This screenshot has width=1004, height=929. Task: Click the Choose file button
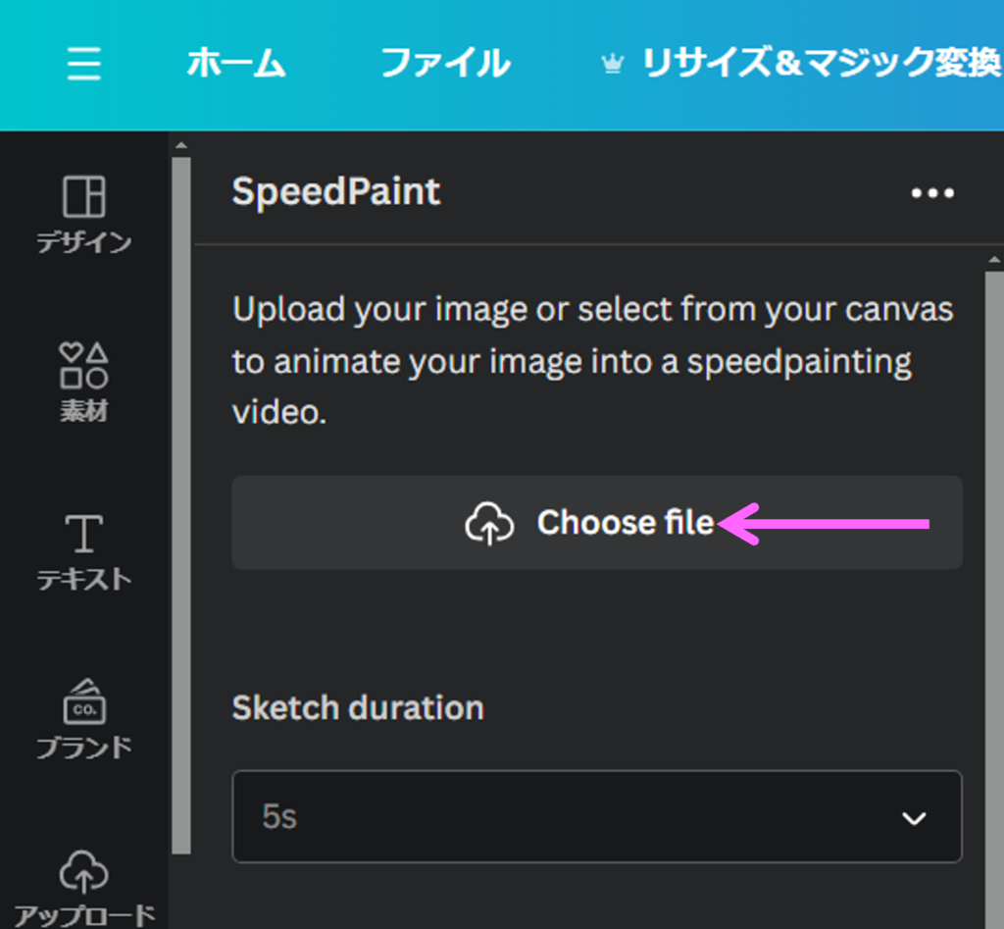coord(596,523)
